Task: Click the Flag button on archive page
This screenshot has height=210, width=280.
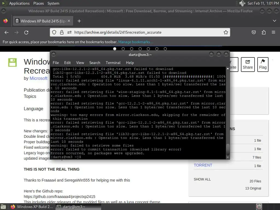Action: click(x=263, y=65)
